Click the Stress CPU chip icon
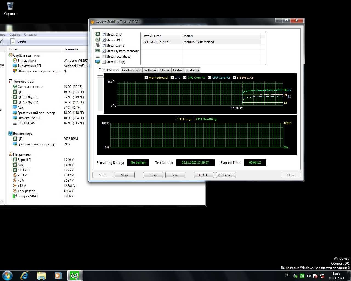Viewport: 351px width, 281px height. [98, 34]
